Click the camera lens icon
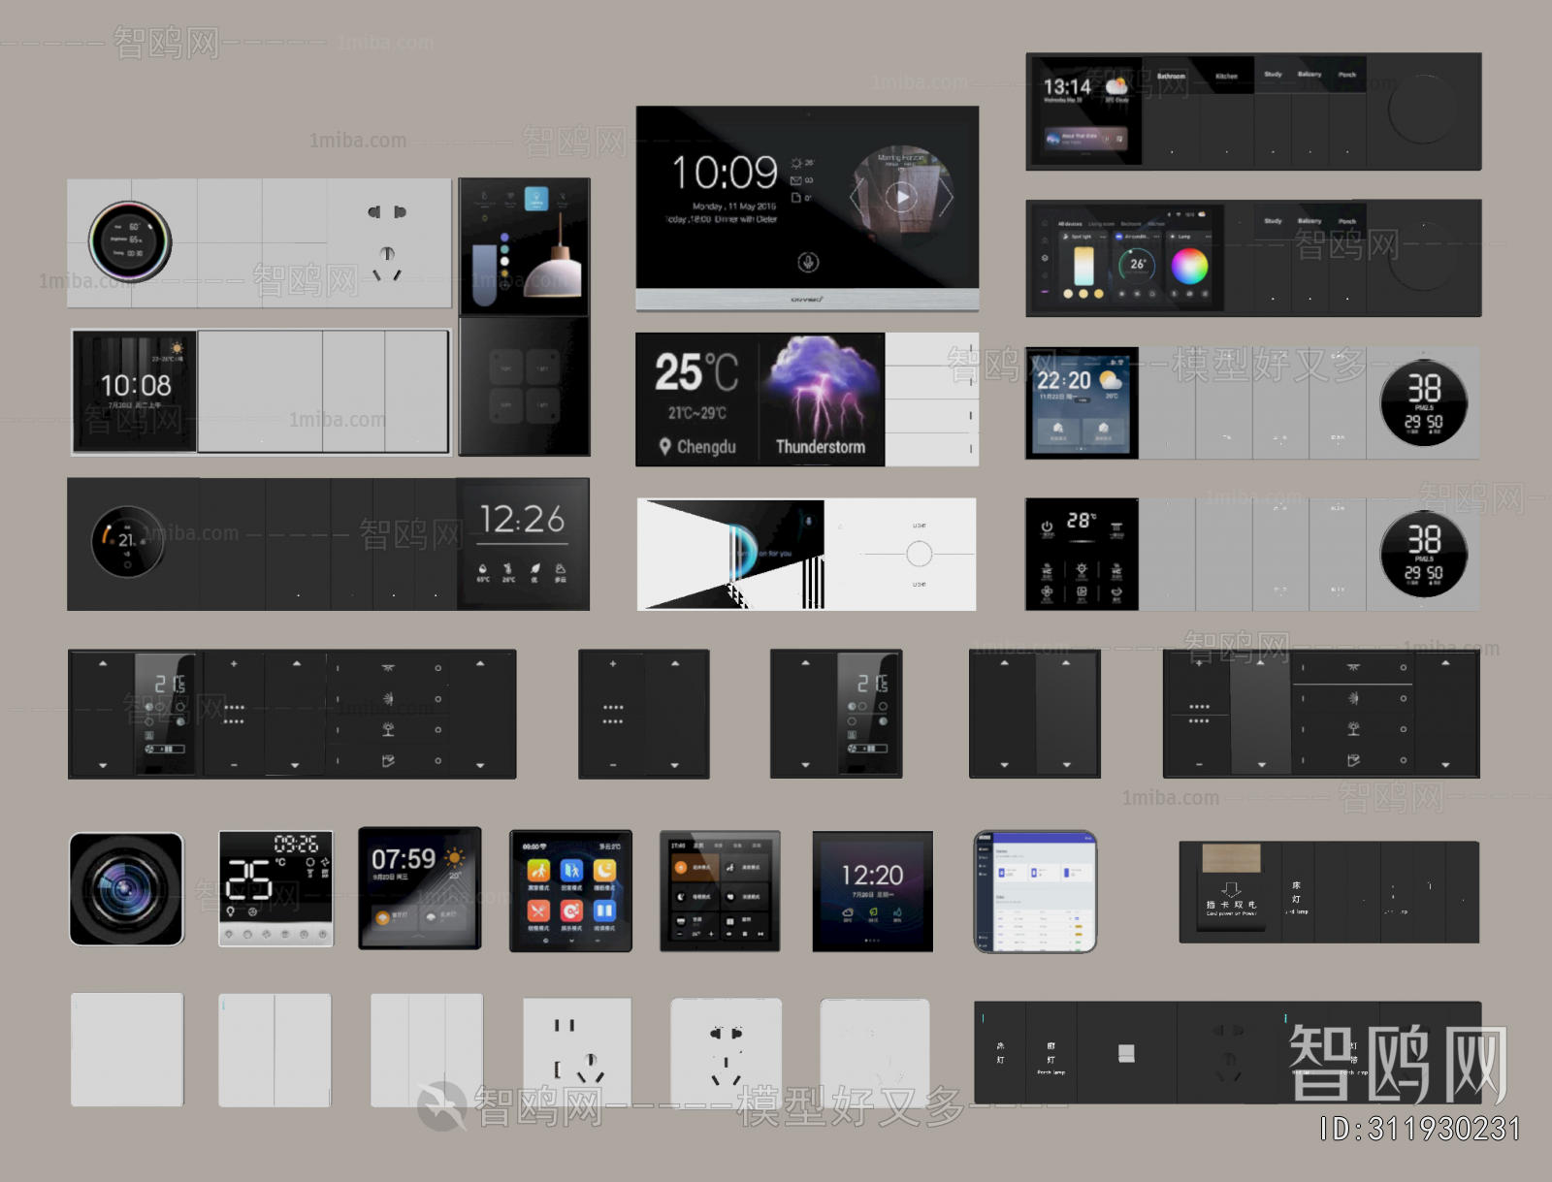Screen dimensions: 1552x1182 click(126, 888)
